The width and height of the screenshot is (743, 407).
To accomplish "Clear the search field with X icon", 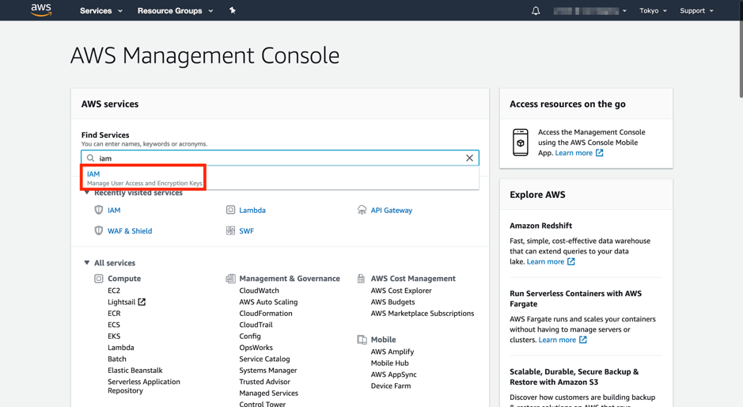I will (x=469, y=158).
